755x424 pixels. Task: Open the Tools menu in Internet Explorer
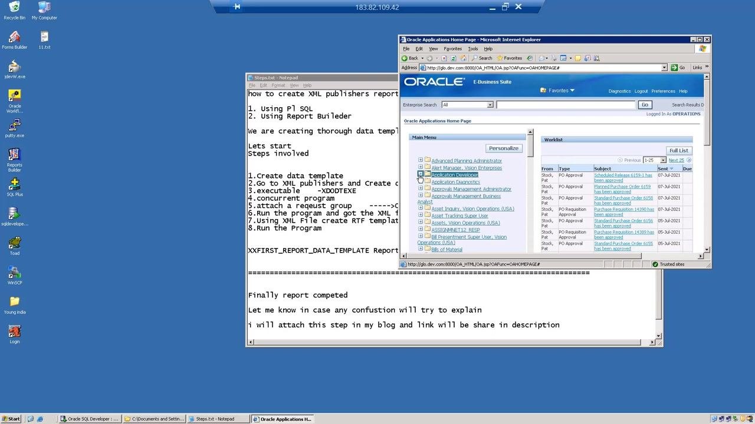[x=473, y=49]
